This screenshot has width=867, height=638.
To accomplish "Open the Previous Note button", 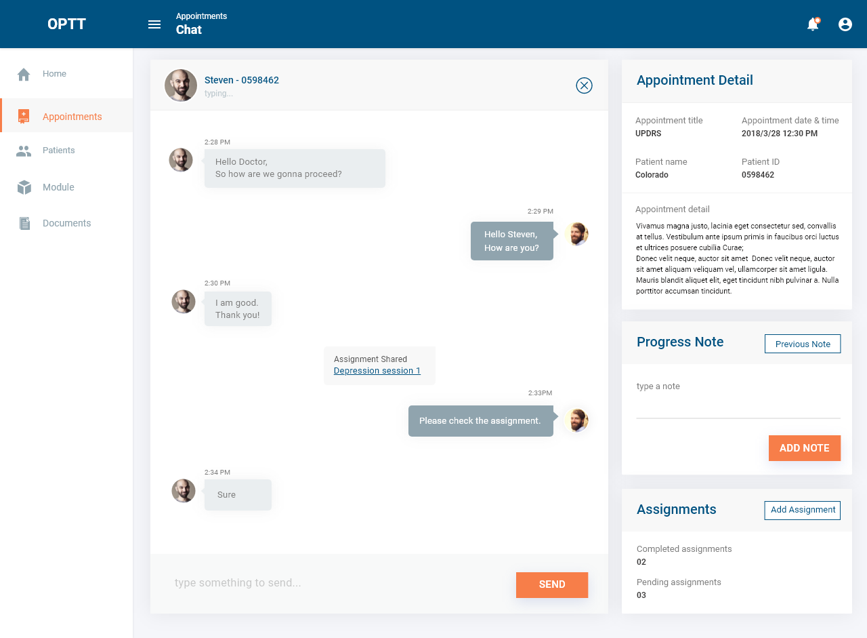I will (x=803, y=344).
